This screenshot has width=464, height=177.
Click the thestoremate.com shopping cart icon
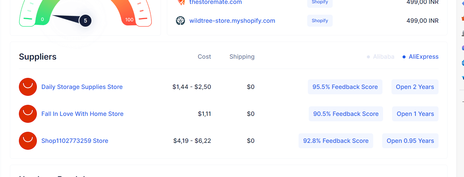click(180, 2)
